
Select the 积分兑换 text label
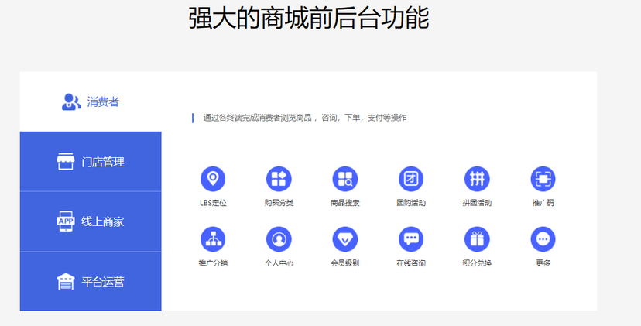click(477, 263)
